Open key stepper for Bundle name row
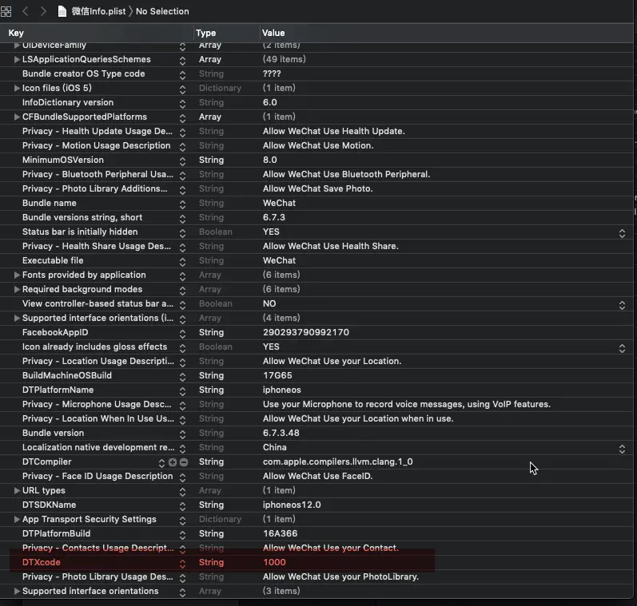637x606 pixels. pos(182,204)
